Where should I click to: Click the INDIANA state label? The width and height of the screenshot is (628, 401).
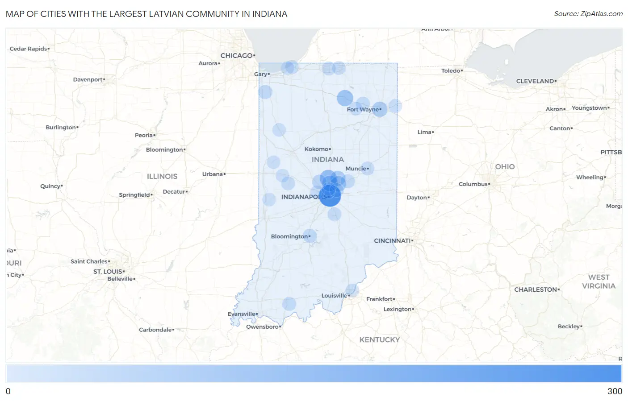pyautogui.click(x=328, y=160)
